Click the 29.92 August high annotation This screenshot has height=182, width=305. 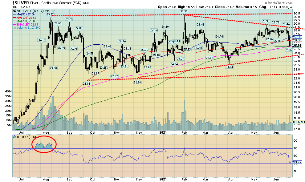point(50,14)
